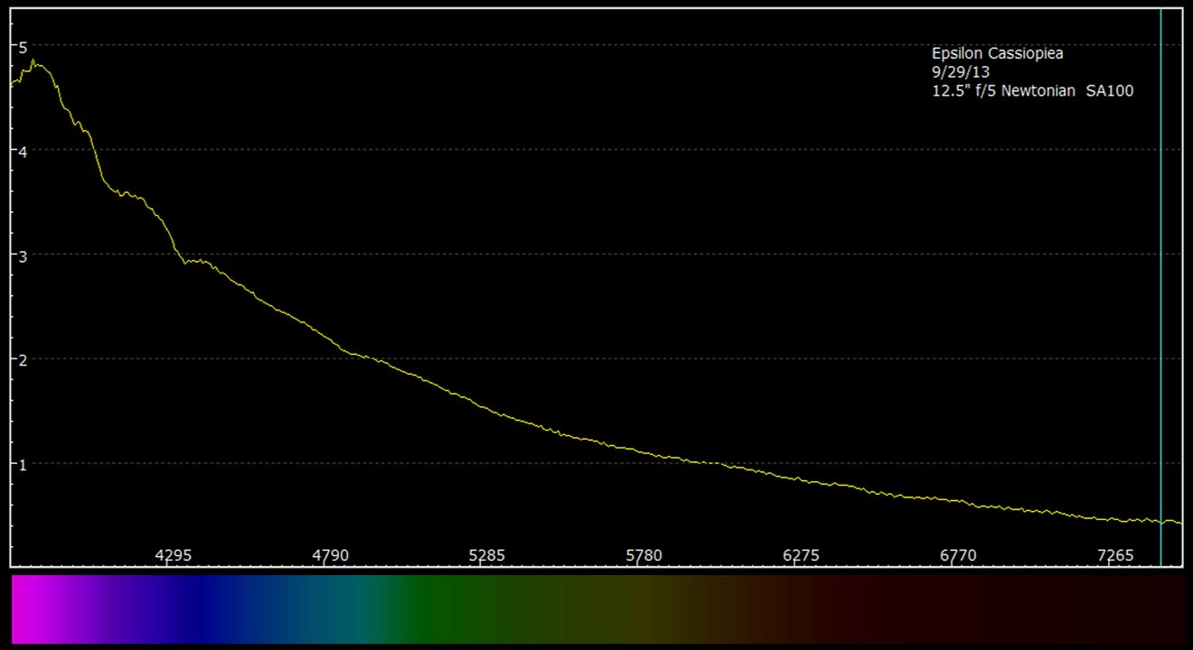
Task: Click the 9/29/13 date annotation
Action: pyautogui.click(x=961, y=72)
